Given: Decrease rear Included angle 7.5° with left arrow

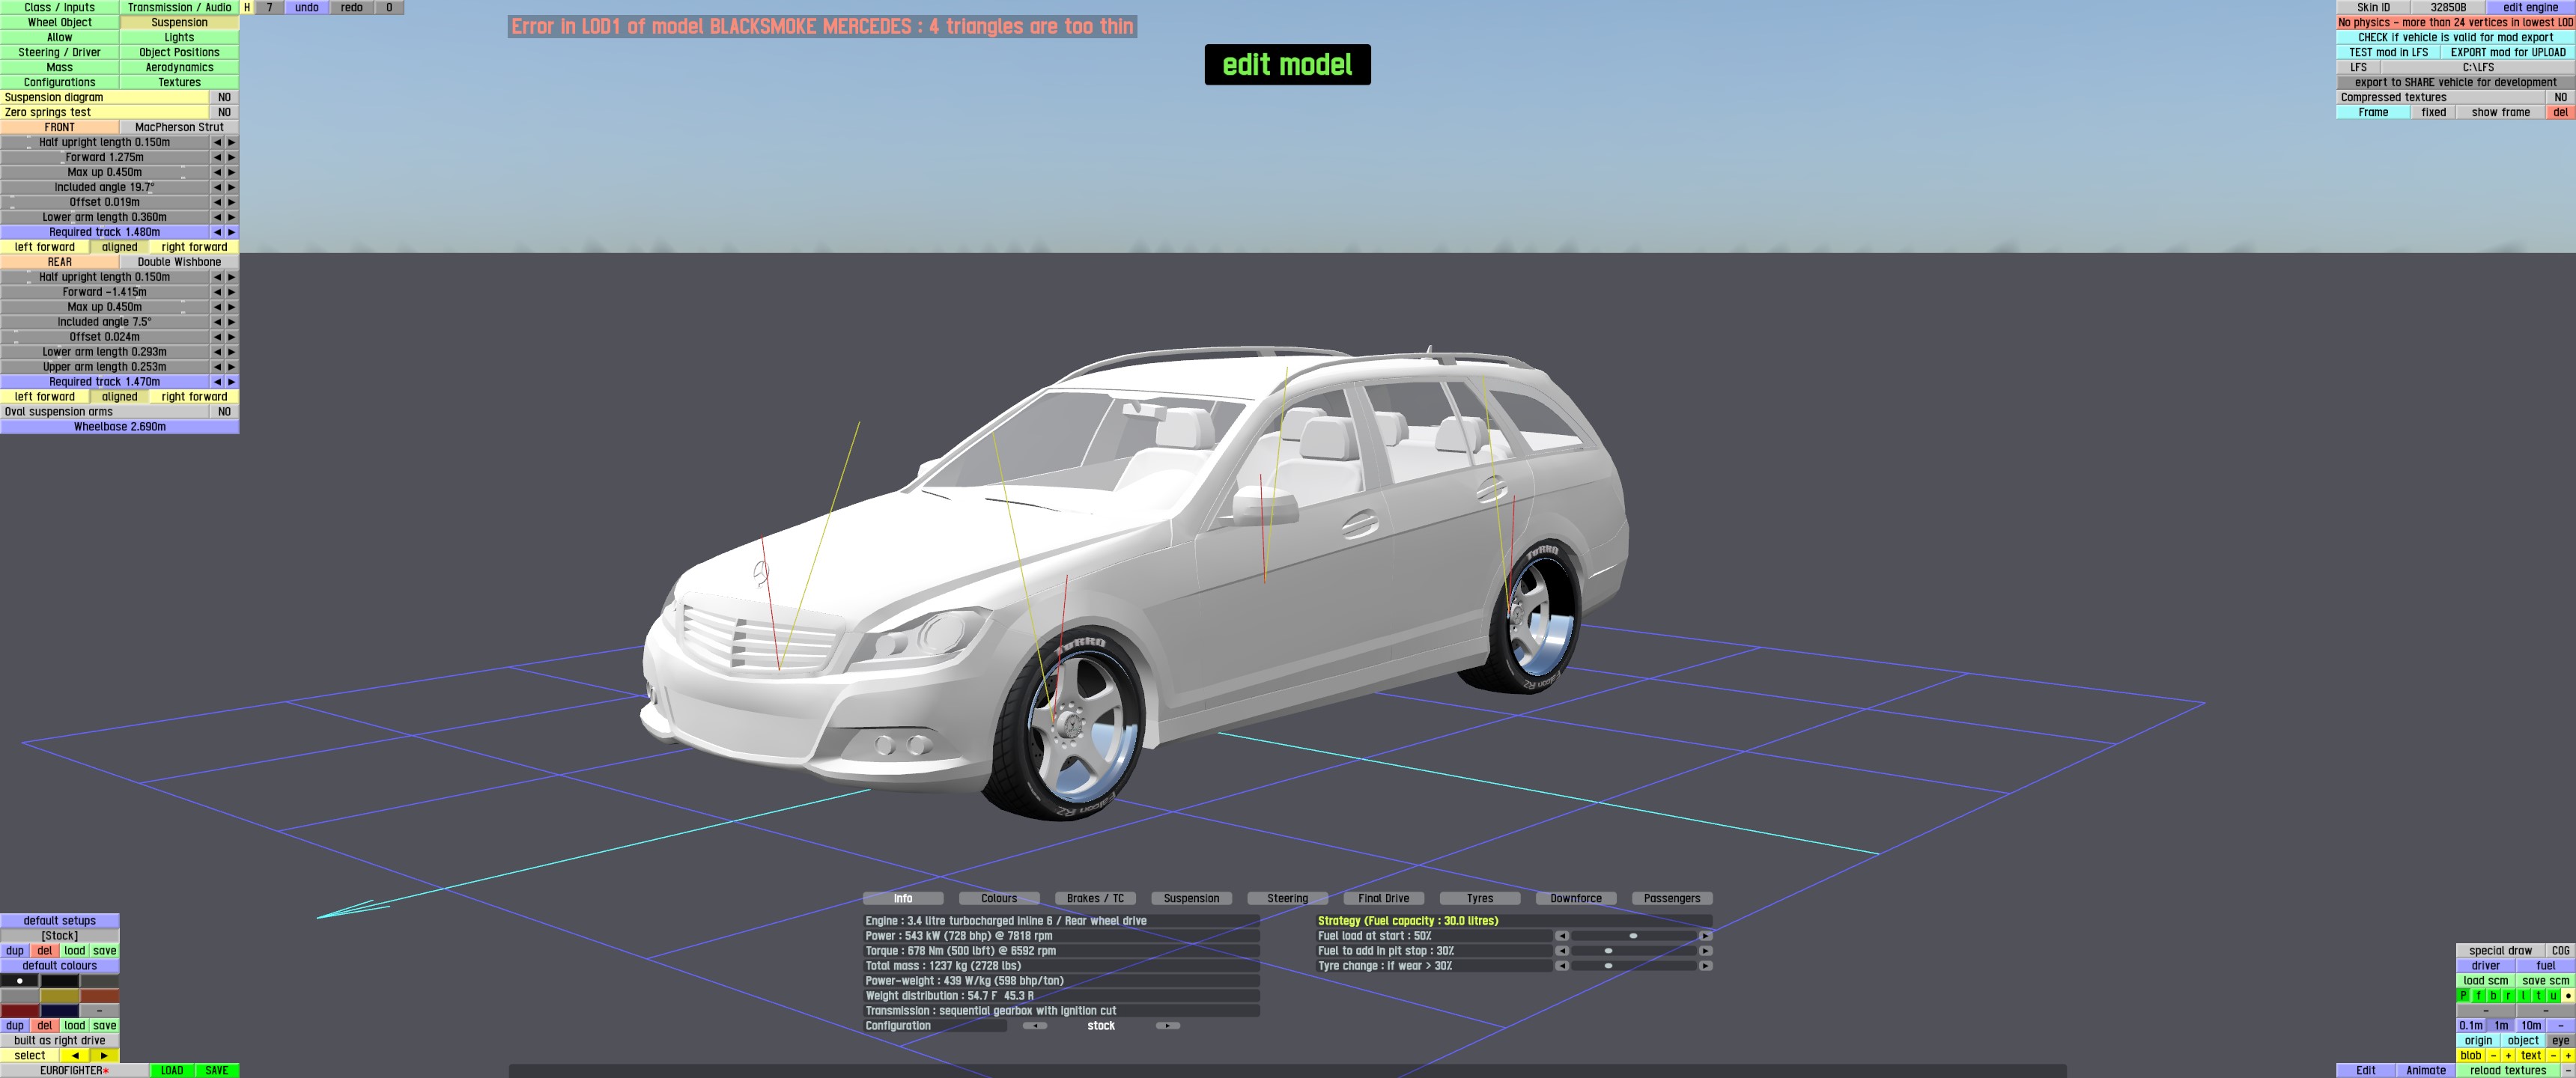Looking at the screenshot, I should [x=217, y=322].
